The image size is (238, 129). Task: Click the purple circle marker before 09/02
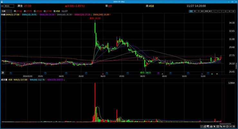[x=159, y=73]
